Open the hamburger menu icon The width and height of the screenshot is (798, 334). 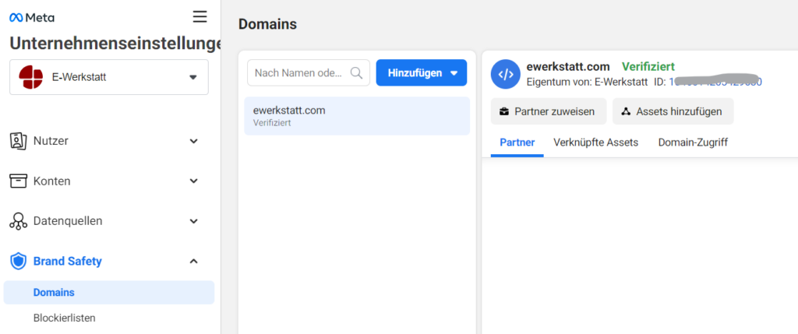pos(200,17)
